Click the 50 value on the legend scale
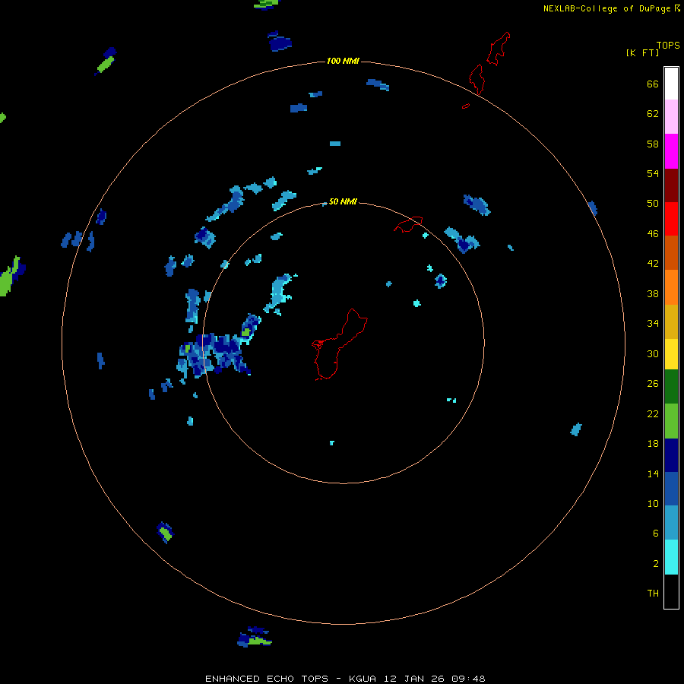Viewport: 684px width, 684px height. 653,204
